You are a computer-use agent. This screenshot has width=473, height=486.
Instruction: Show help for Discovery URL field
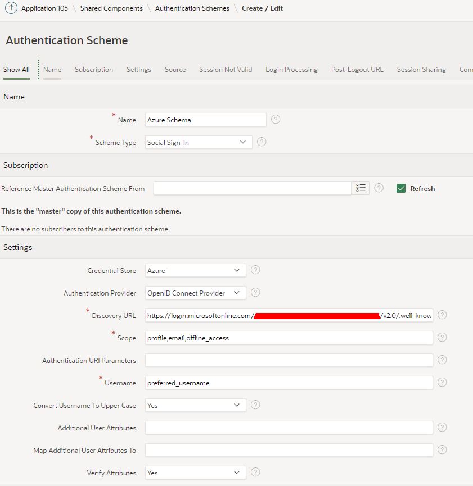[x=442, y=315]
